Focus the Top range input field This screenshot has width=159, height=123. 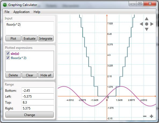(x=38, y=102)
